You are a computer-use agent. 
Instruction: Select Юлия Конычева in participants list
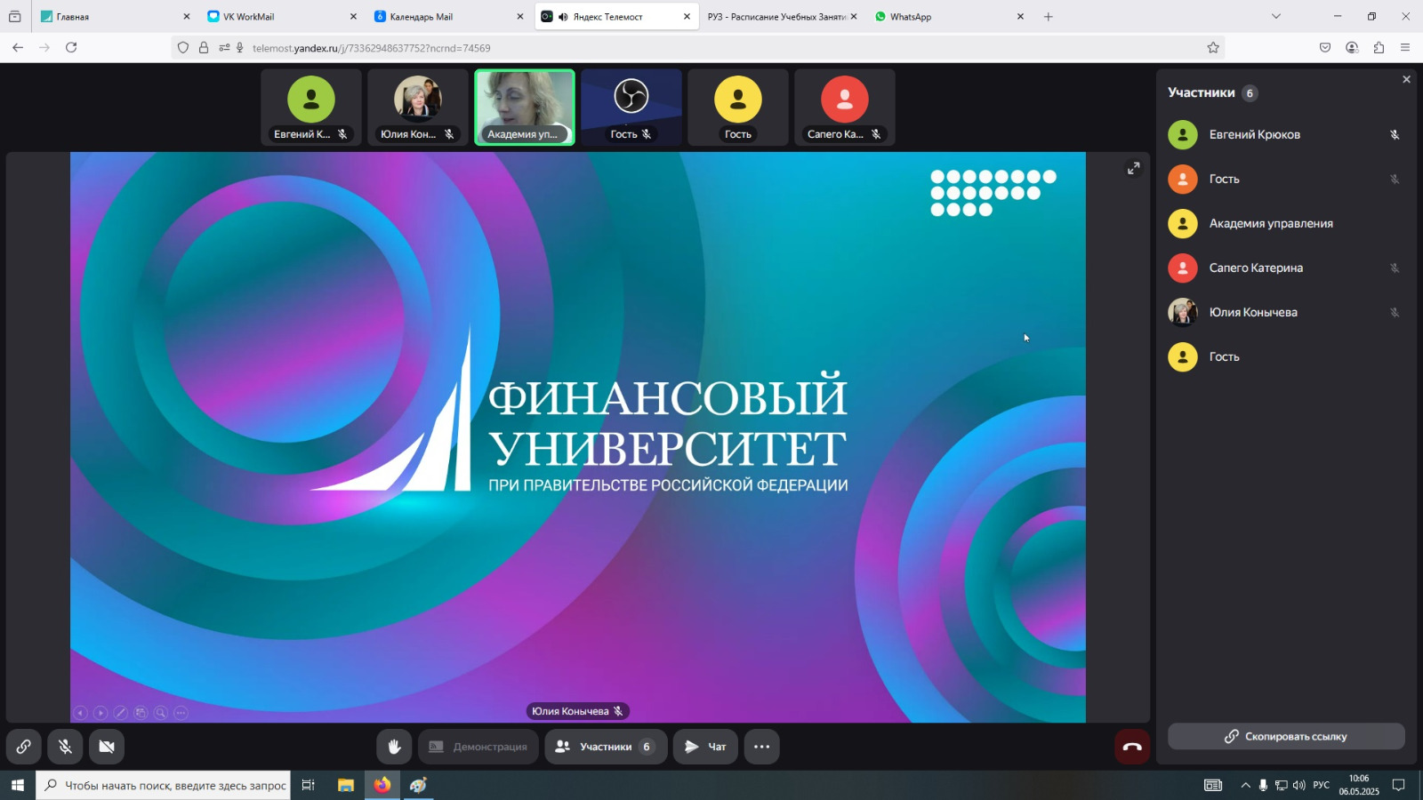tap(1285, 312)
